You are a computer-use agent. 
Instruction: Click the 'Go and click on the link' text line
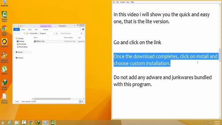click(x=137, y=42)
